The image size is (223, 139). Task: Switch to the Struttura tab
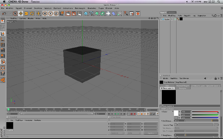(172, 12)
